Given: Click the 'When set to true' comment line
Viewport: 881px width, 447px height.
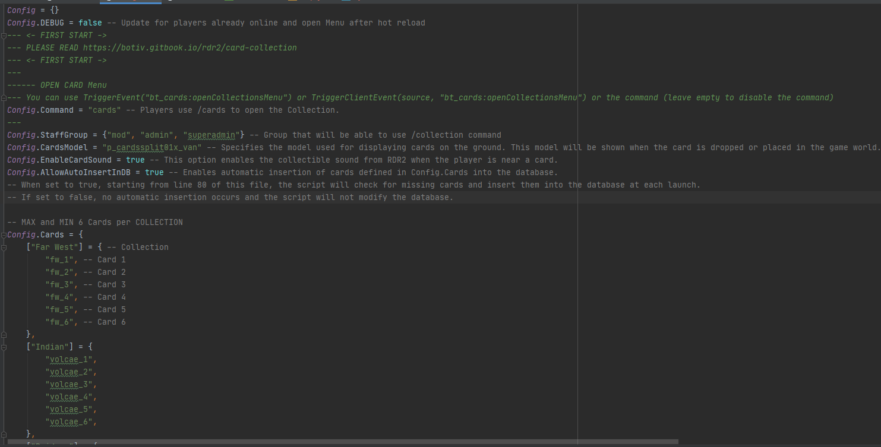Looking at the screenshot, I should tap(354, 185).
